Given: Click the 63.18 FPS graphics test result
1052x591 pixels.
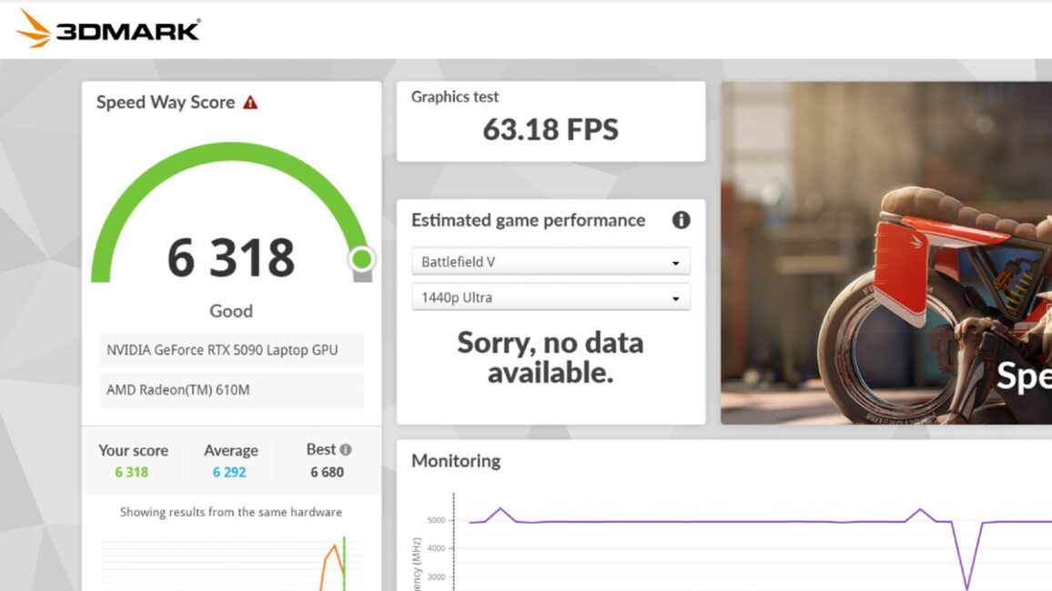Looking at the screenshot, I should [551, 130].
